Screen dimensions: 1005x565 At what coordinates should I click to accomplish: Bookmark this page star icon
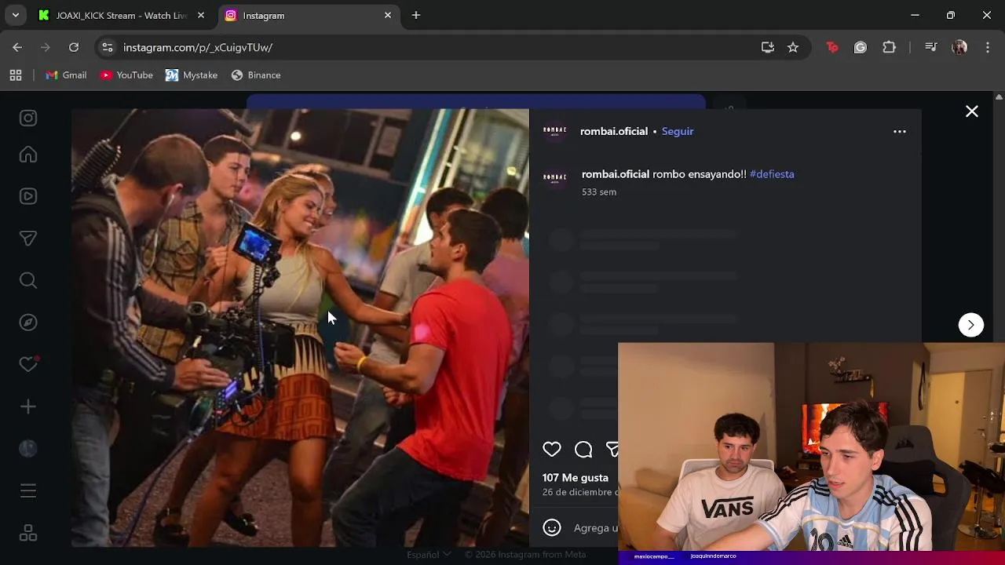(793, 47)
